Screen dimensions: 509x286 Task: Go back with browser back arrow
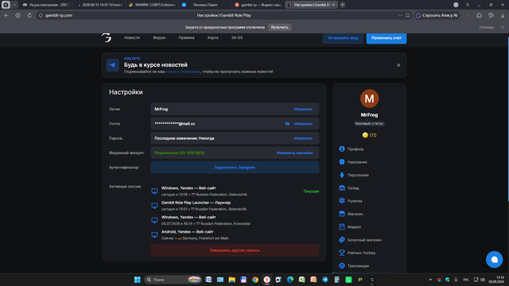tap(6, 15)
